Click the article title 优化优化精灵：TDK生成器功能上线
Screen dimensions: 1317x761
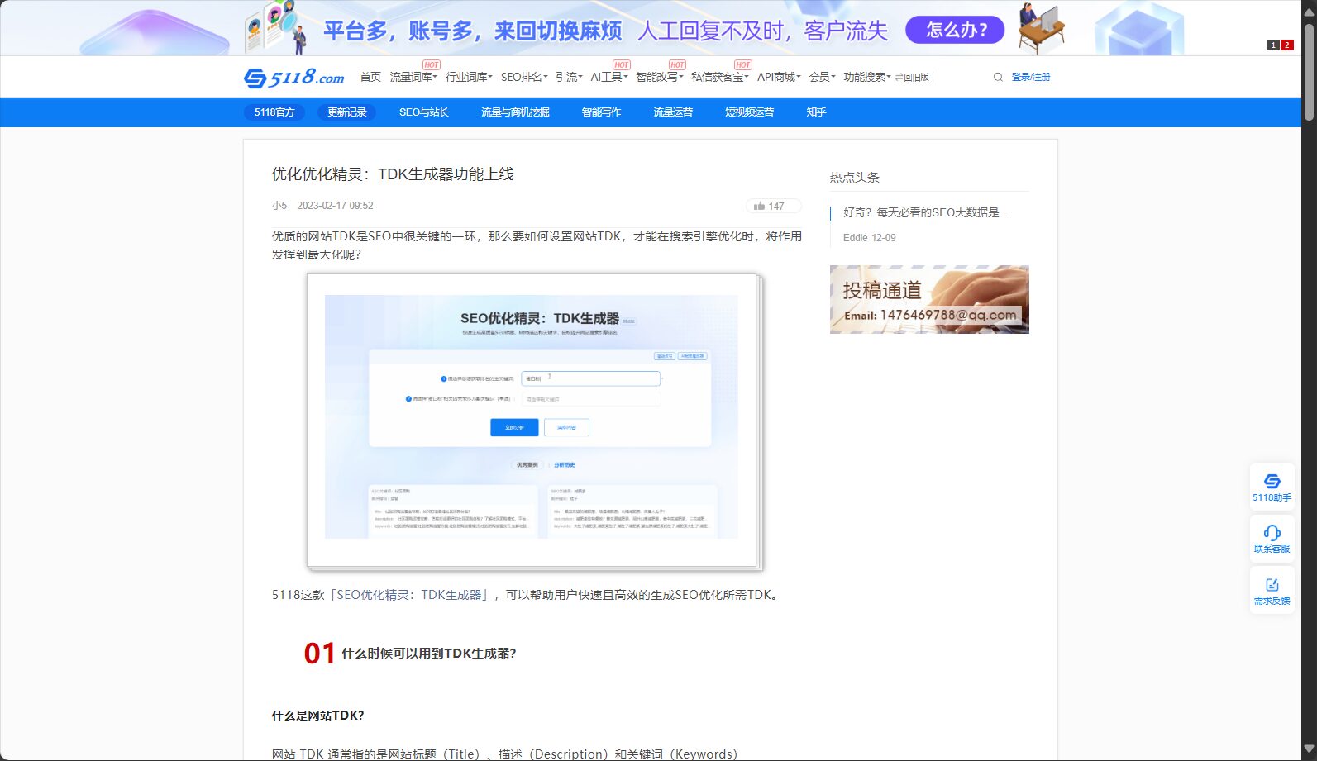(x=393, y=174)
